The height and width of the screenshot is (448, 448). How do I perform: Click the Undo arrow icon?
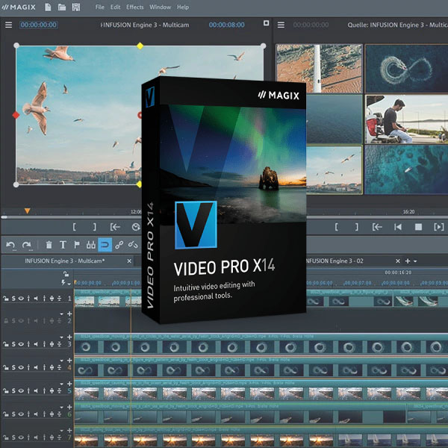click(10, 245)
